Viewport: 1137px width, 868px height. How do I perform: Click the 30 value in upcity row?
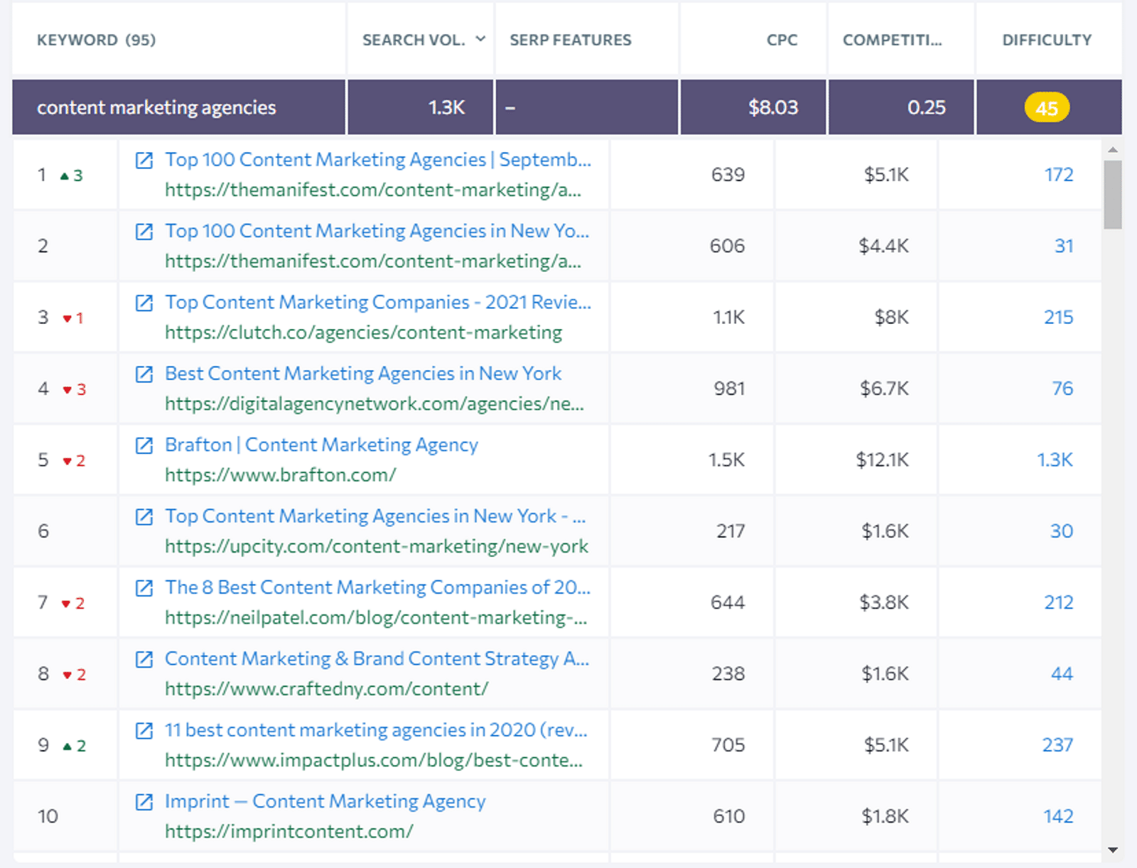point(1062,531)
